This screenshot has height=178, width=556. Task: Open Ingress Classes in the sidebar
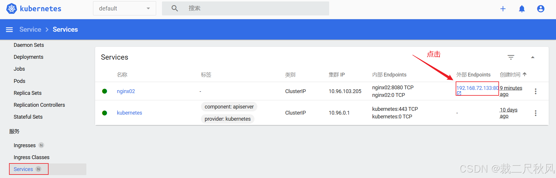point(31,157)
